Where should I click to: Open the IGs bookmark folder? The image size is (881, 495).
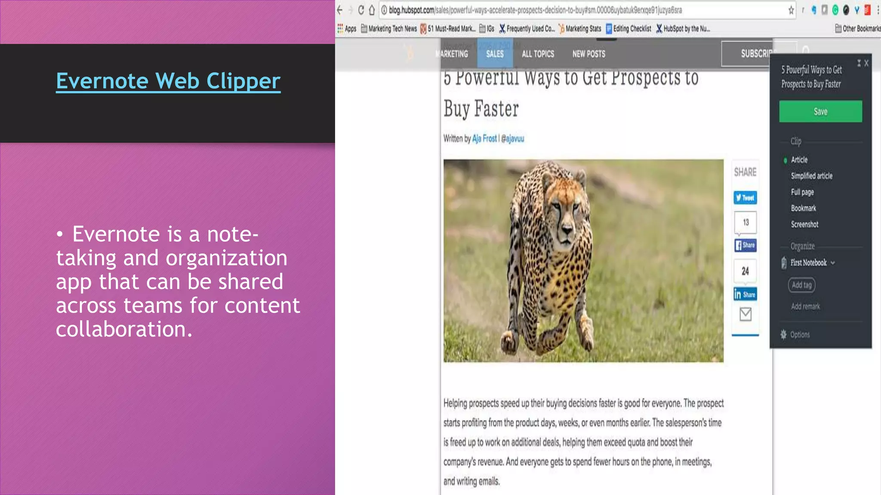pos(487,28)
